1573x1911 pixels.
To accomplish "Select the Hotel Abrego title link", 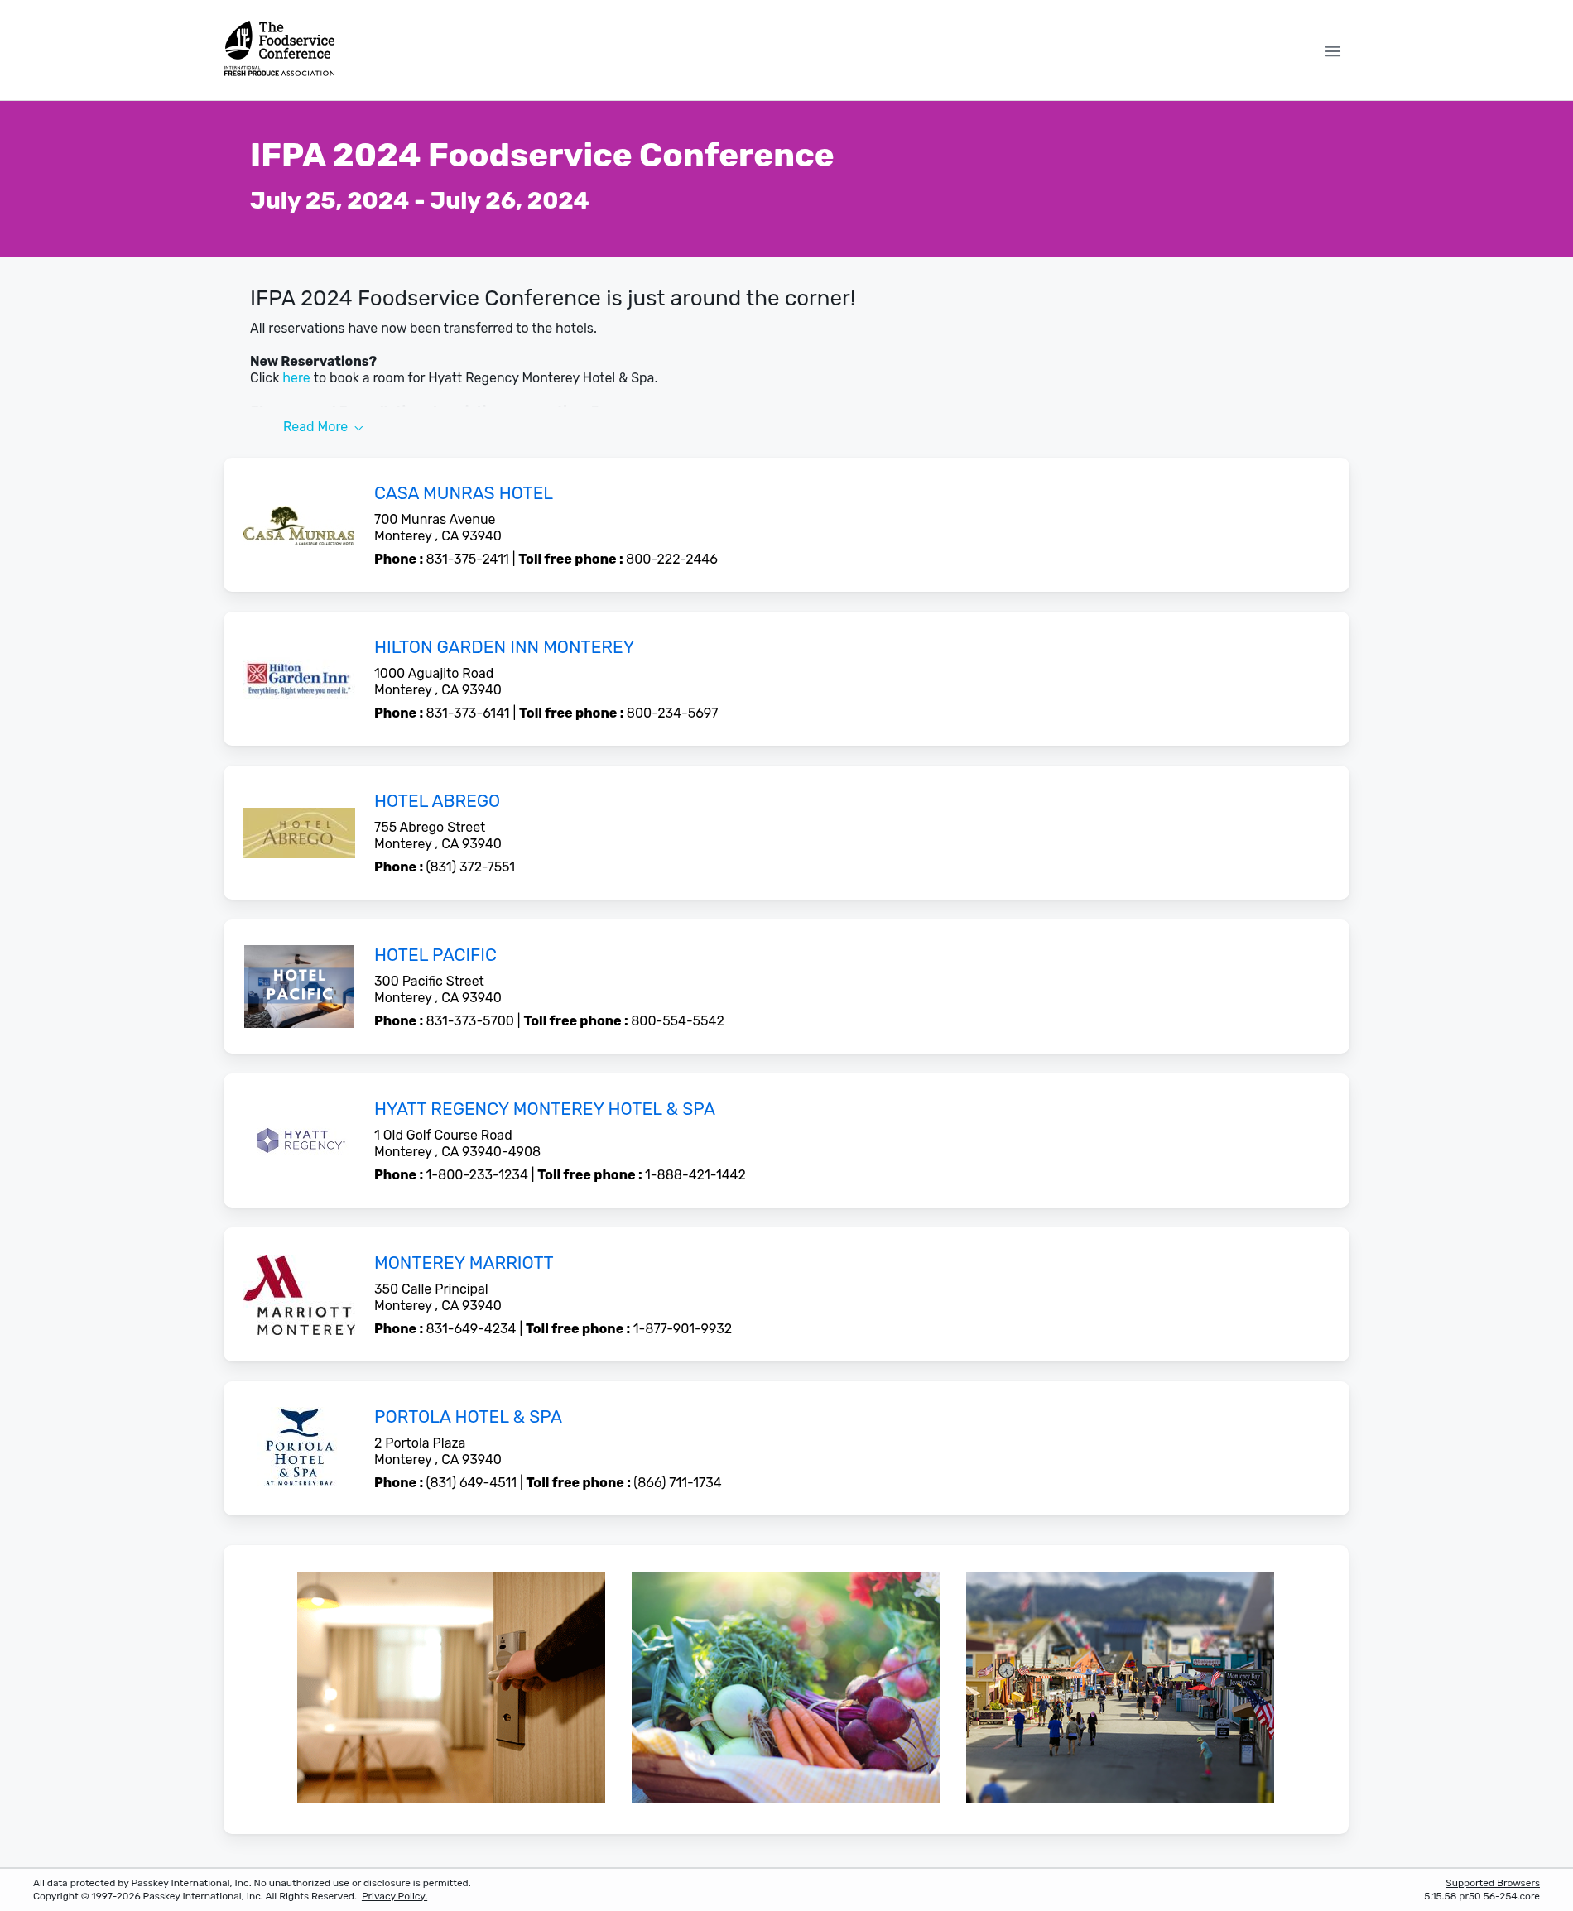I will [437, 801].
